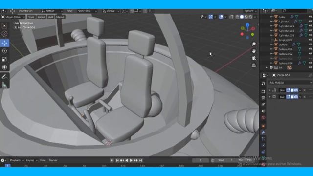Viewport: 313px width, 176px height.
Task: Toggle visibility of Sphere.004
Action: [310, 63]
